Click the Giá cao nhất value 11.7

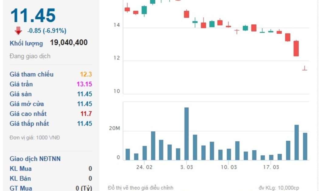86,114
